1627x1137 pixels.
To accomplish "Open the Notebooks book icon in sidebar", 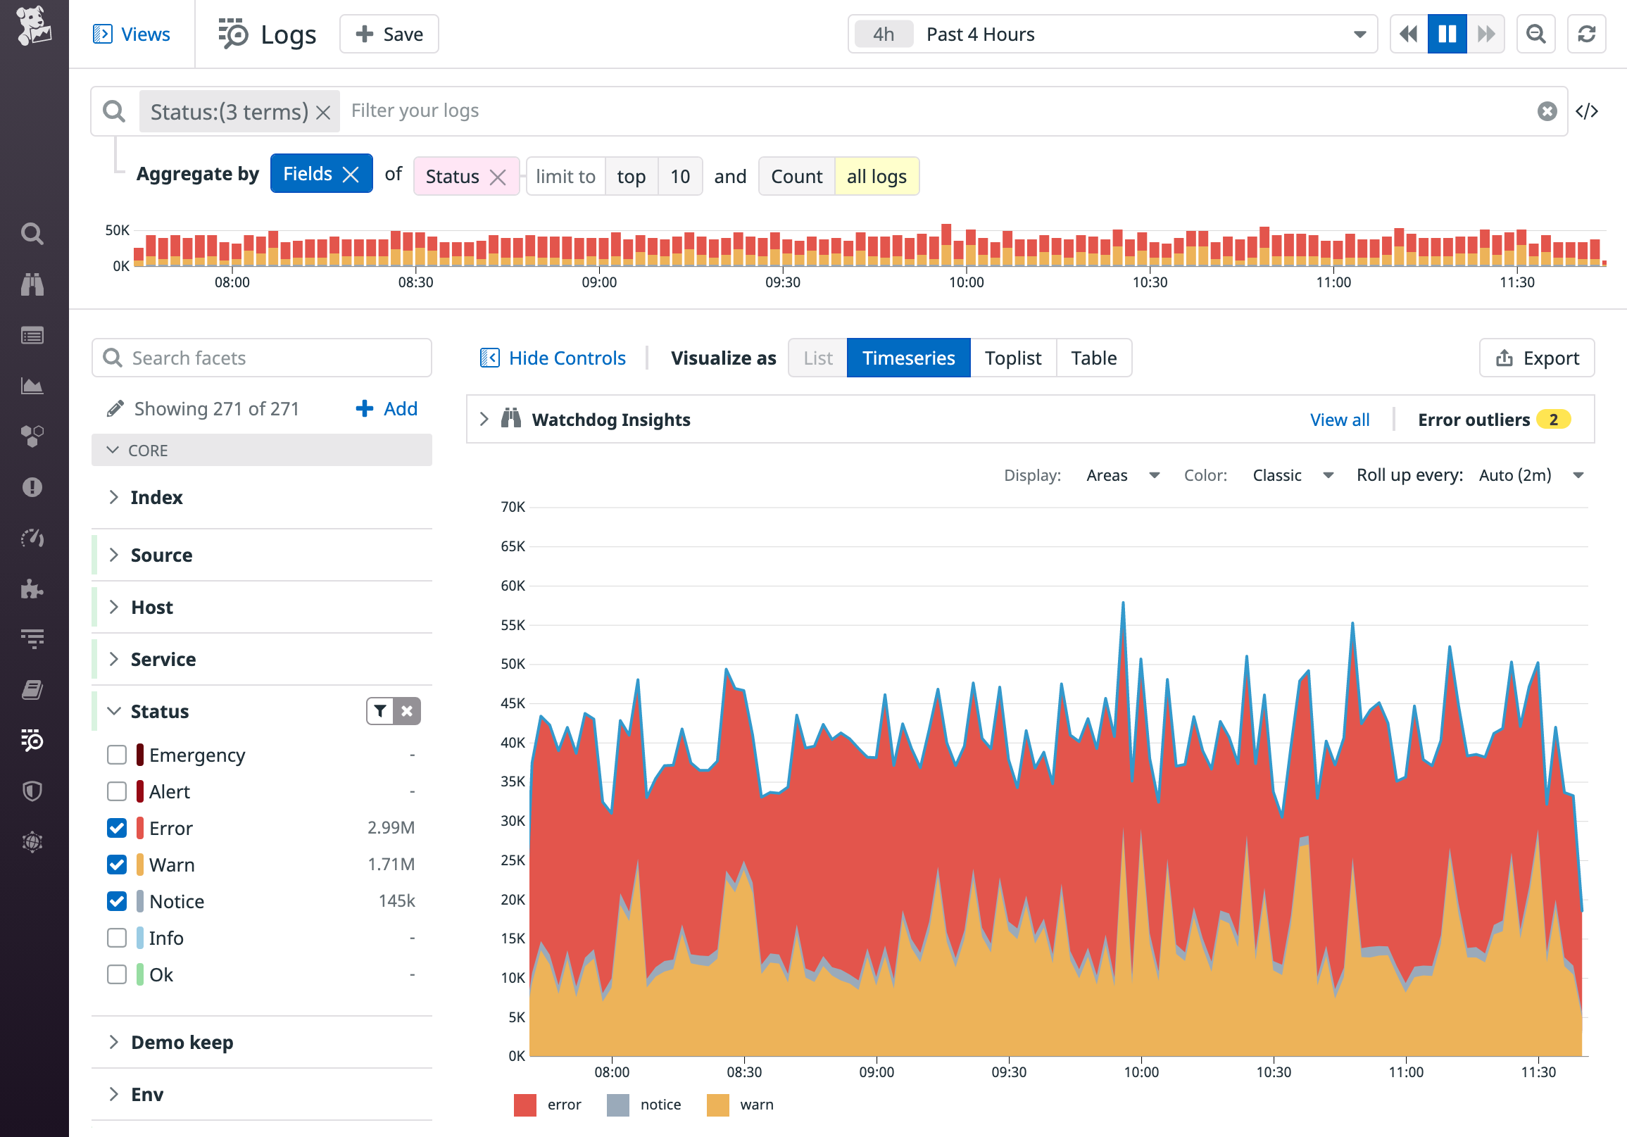I will pos(33,689).
